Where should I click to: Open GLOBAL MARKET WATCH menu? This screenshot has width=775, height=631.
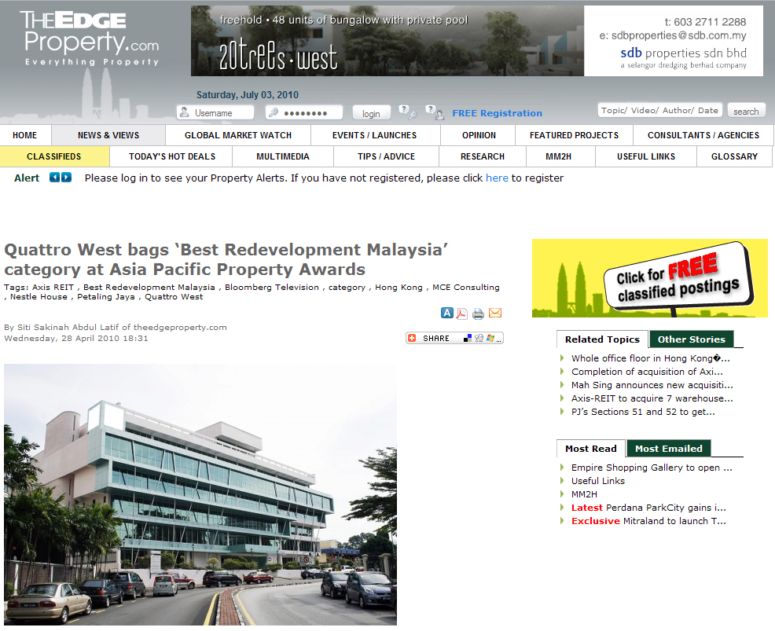pos(237,135)
